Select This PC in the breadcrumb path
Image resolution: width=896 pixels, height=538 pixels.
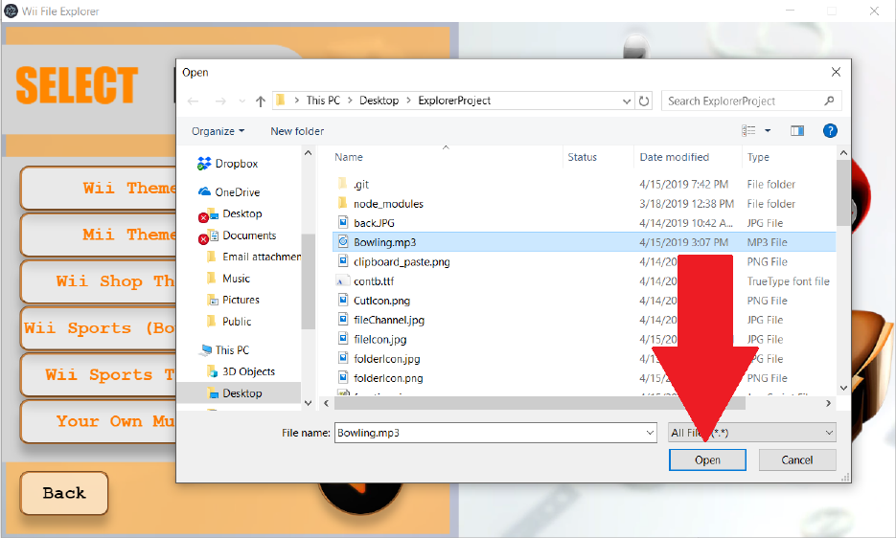coord(323,101)
